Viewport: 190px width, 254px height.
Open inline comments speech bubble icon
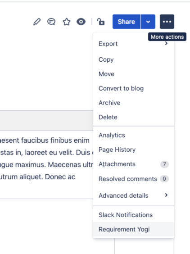pyautogui.click(x=51, y=22)
